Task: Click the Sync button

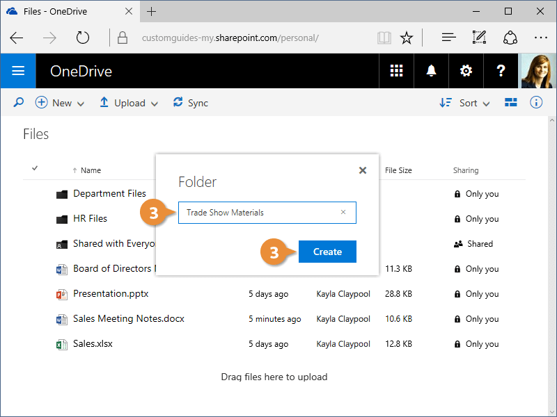Action: click(191, 103)
